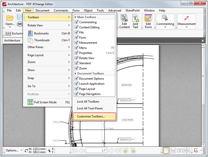Screen dimensions: 208x157
Task: Click the Full Screen Mode icon
Action: 31,102
